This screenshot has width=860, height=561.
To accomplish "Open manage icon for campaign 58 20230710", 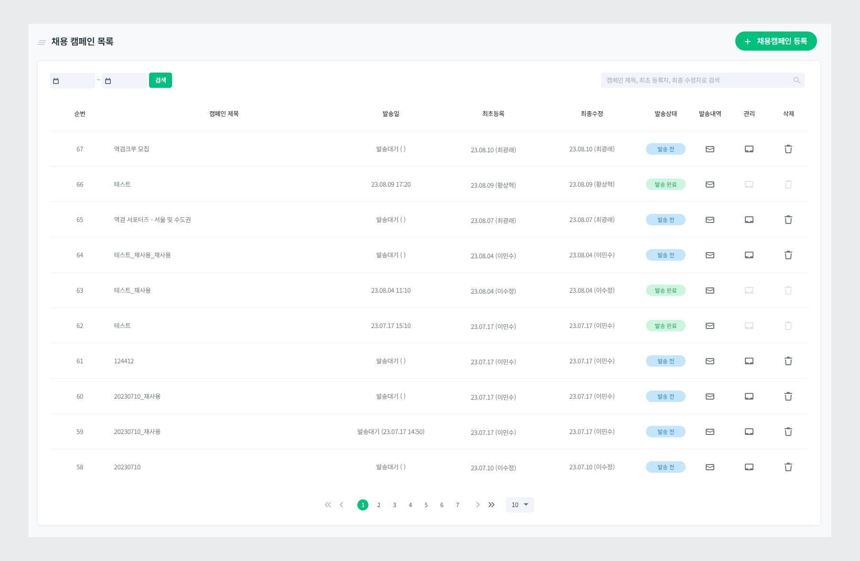I will (749, 467).
